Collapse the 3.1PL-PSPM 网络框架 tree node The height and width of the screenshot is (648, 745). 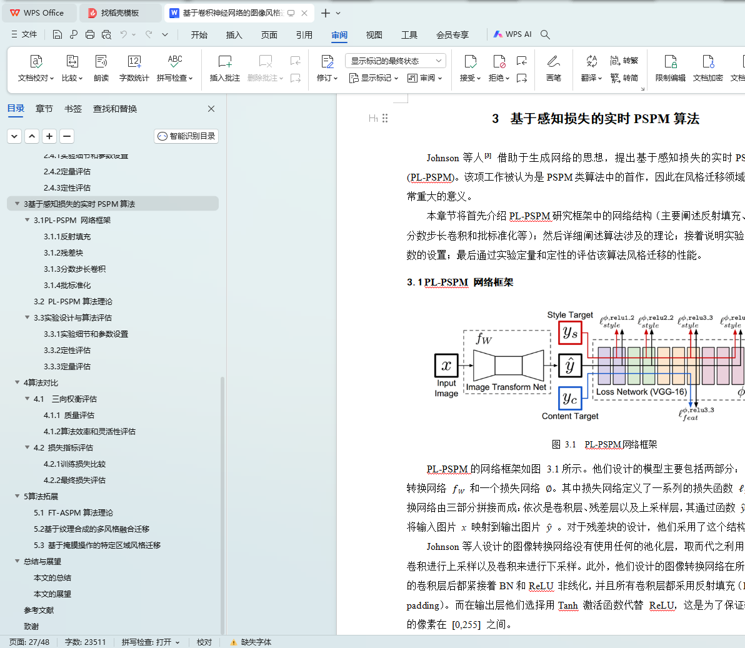tap(27, 220)
